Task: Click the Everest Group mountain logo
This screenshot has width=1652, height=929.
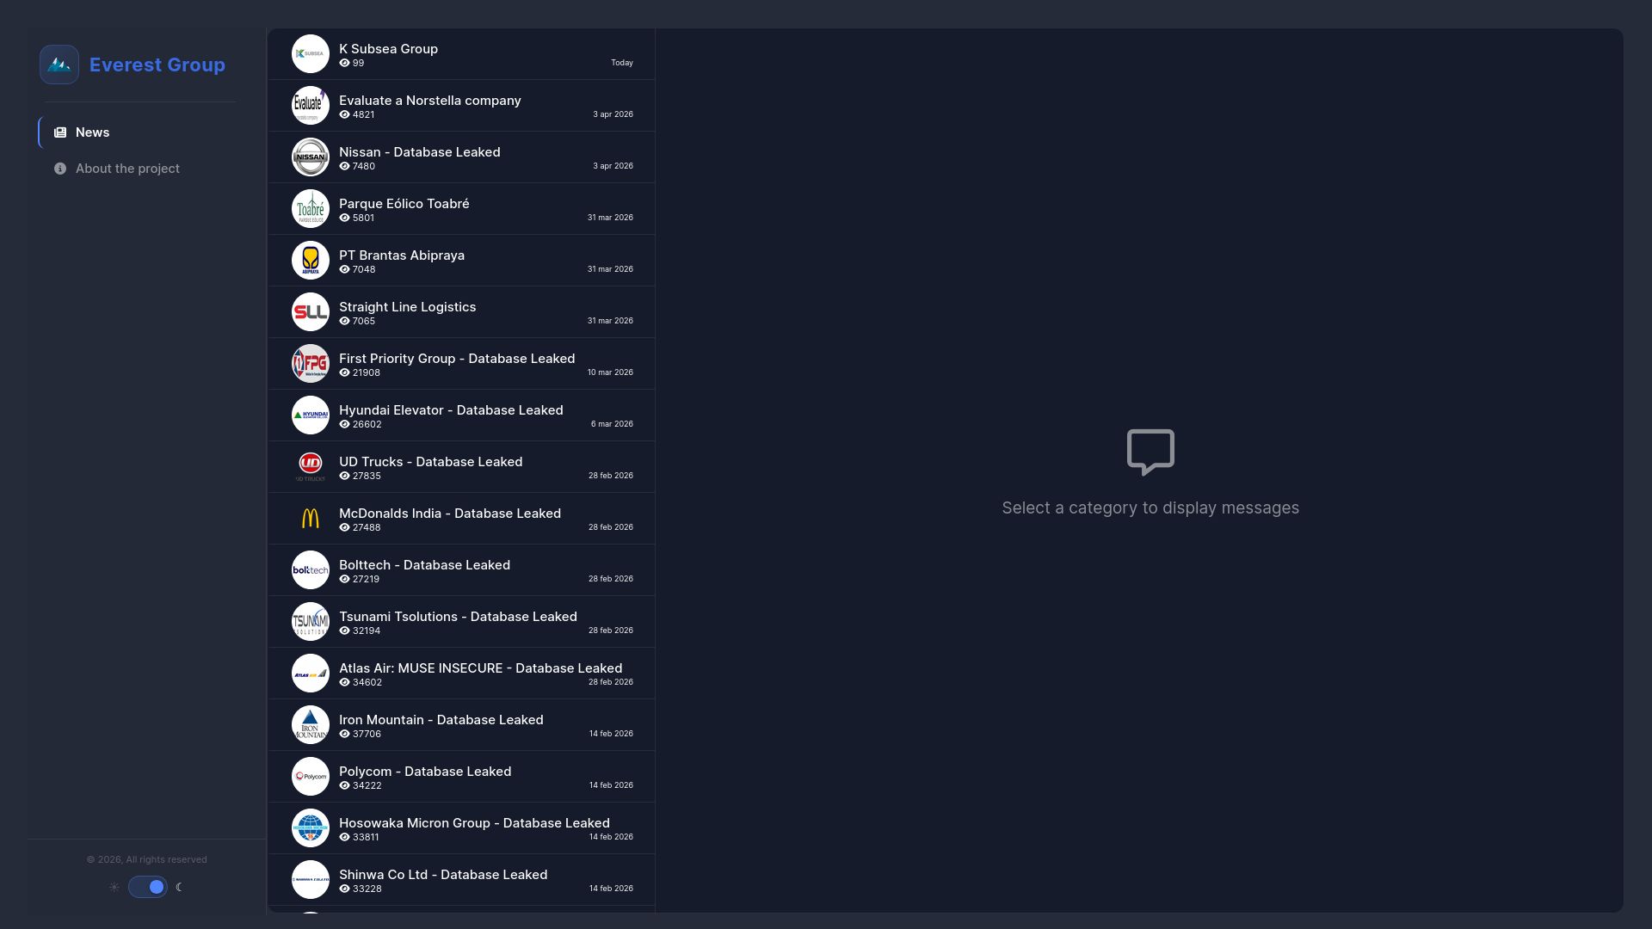Action: 59,65
